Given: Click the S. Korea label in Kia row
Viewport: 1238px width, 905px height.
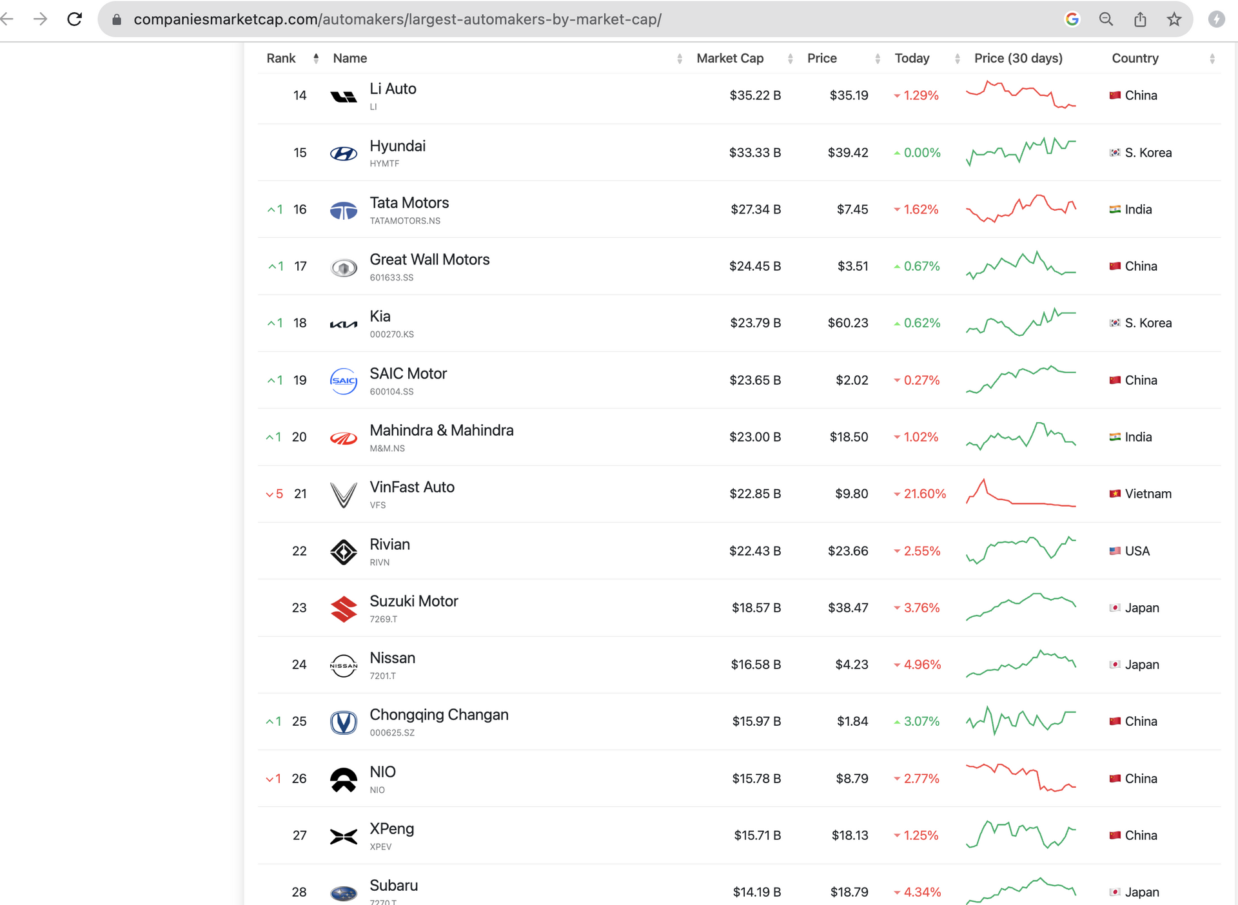Looking at the screenshot, I should point(1148,323).
